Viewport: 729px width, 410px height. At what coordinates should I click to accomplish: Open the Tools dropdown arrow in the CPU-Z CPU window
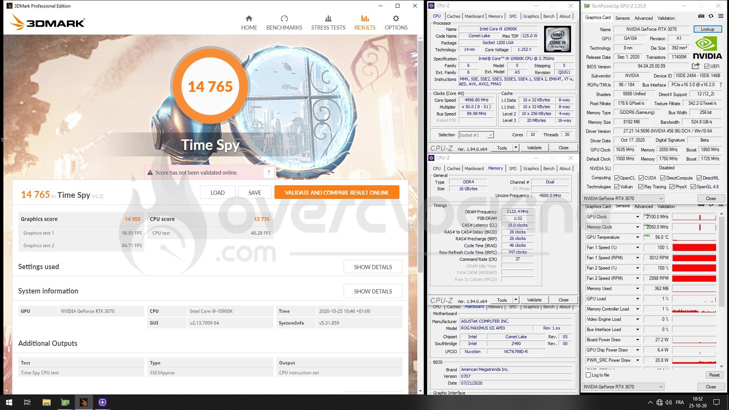516,148
